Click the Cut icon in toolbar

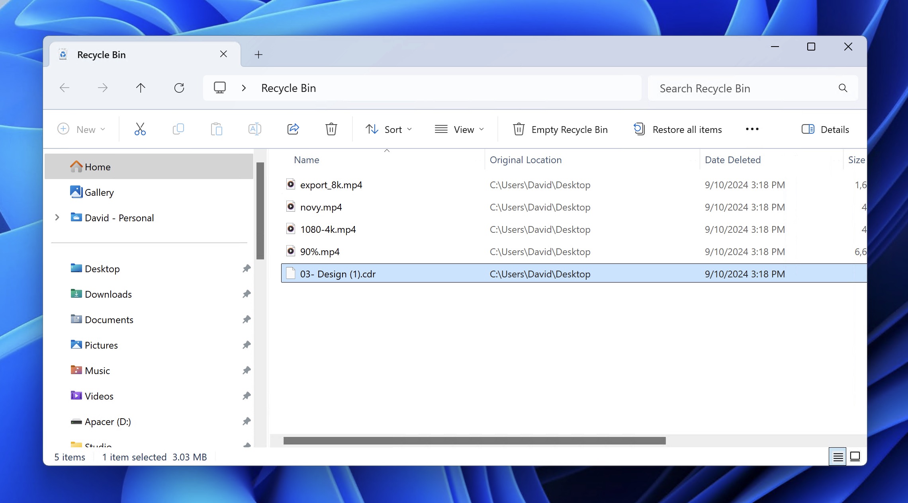point(139,129)
